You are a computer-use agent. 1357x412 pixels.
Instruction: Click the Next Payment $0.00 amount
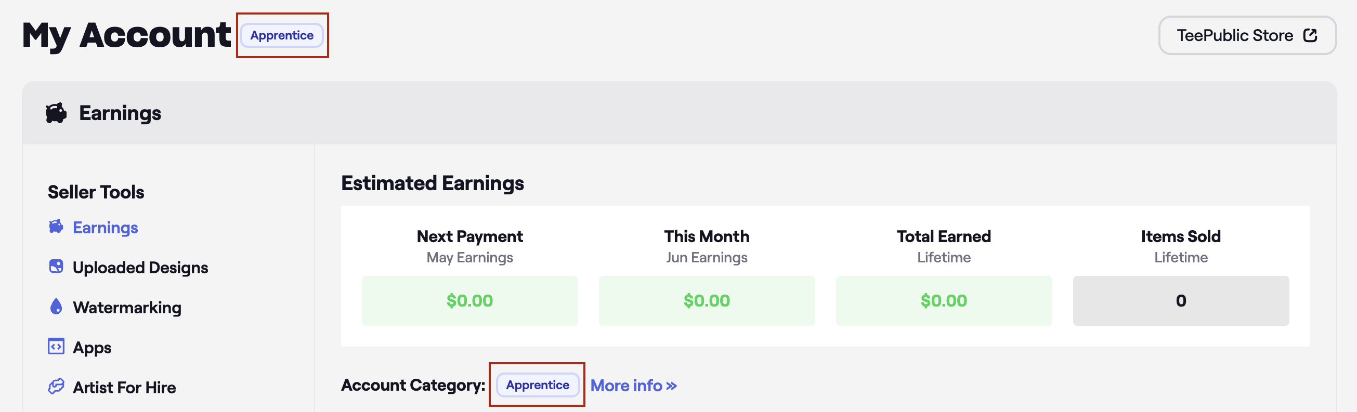tap(469, 300)
